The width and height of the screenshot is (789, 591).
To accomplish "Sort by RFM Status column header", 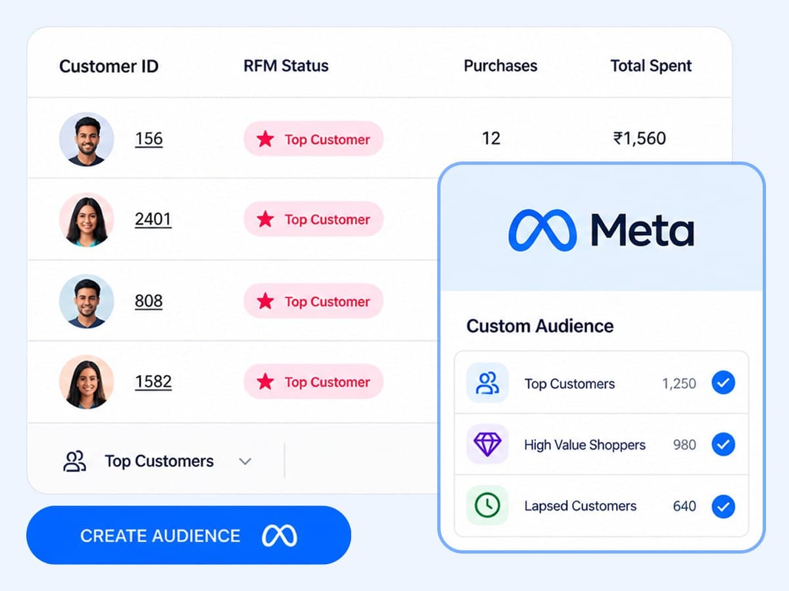I will point(286,66).
